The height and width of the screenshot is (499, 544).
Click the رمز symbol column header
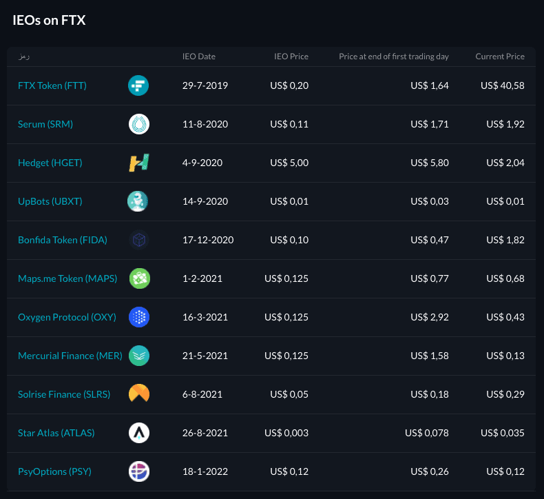24,57
